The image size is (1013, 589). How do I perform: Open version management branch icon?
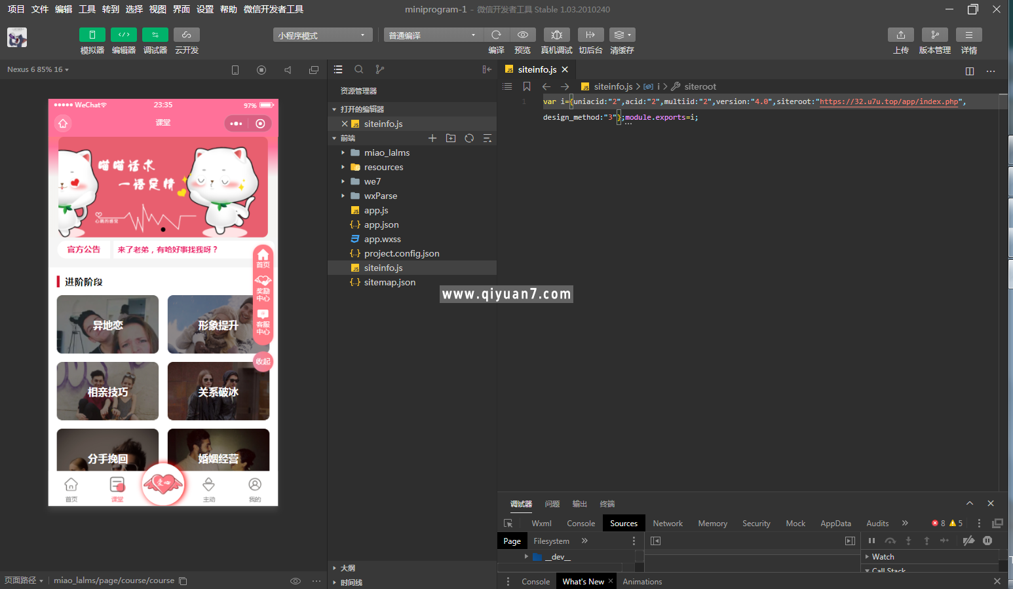click(934, 35)
